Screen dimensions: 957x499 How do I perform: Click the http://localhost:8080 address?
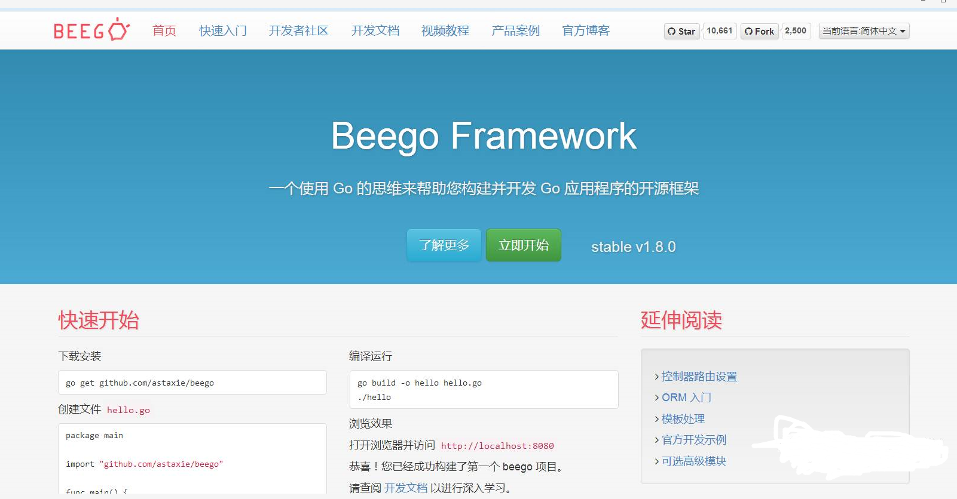click(497, 446)
